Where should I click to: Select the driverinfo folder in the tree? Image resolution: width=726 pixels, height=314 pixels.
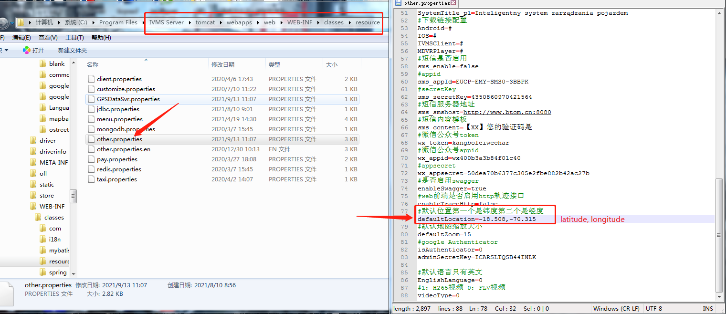pyautogui.click(x=48, y=151)
